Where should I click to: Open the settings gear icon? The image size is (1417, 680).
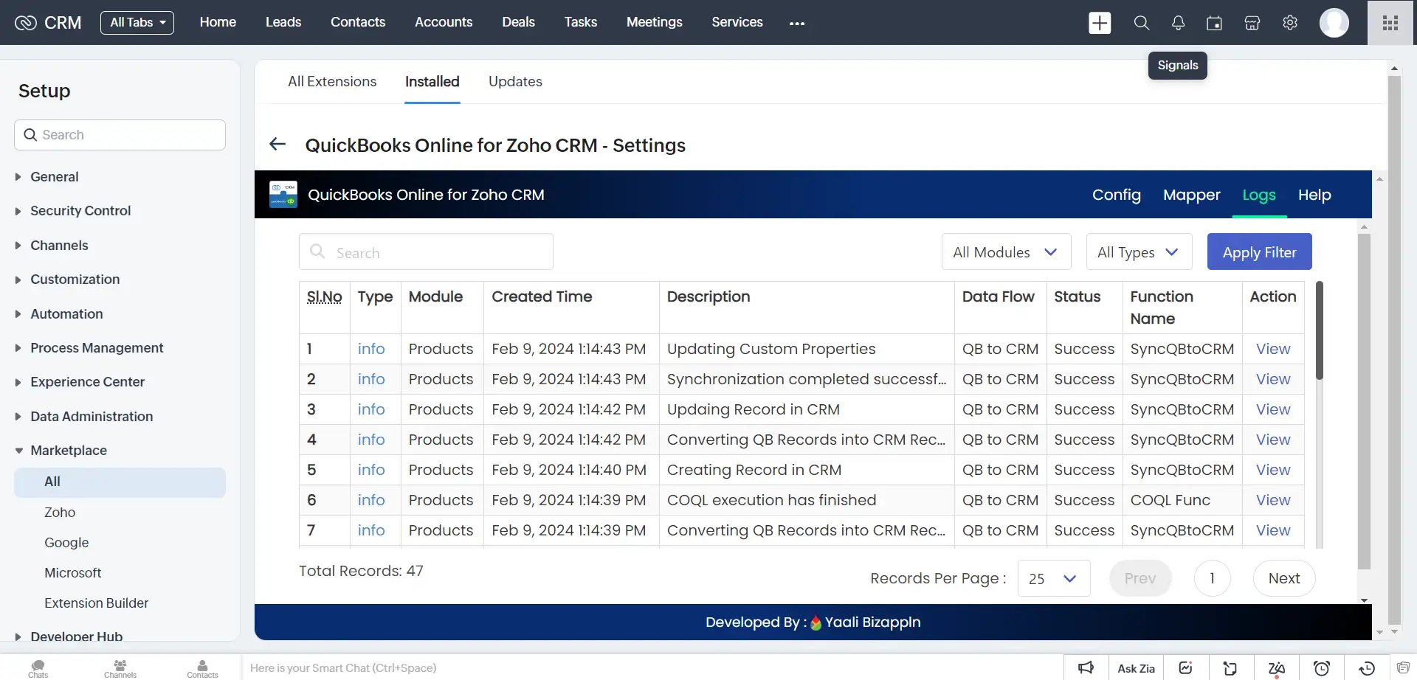(1289, 23)
